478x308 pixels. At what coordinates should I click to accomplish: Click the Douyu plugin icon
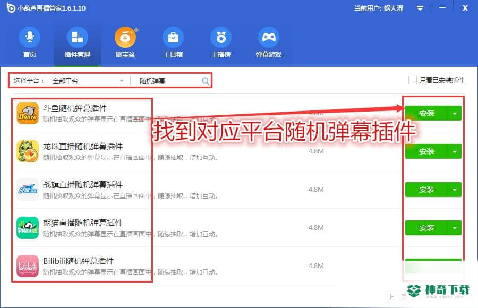pyautogui.click(x=28, y=113)
